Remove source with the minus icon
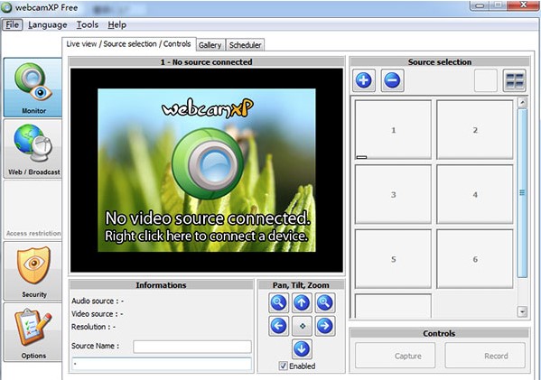This screenshot has width=541, height=380. pos(392,80)
